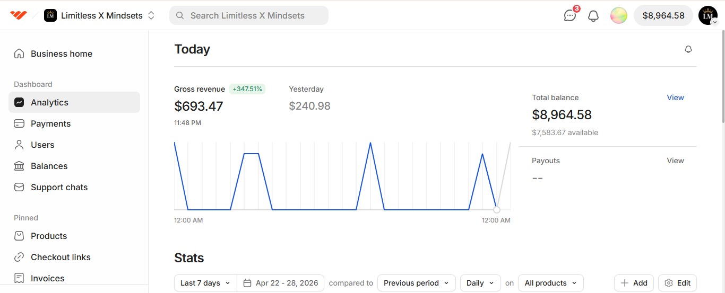Viewport: 725px width, 293px height.
Task: Open the Apr 22 - 28, 2026 date picker
Action: coord(281,283)
